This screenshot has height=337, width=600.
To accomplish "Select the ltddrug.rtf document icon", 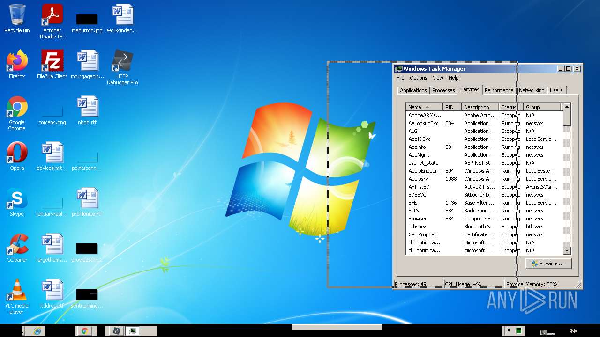I will 52,294.
